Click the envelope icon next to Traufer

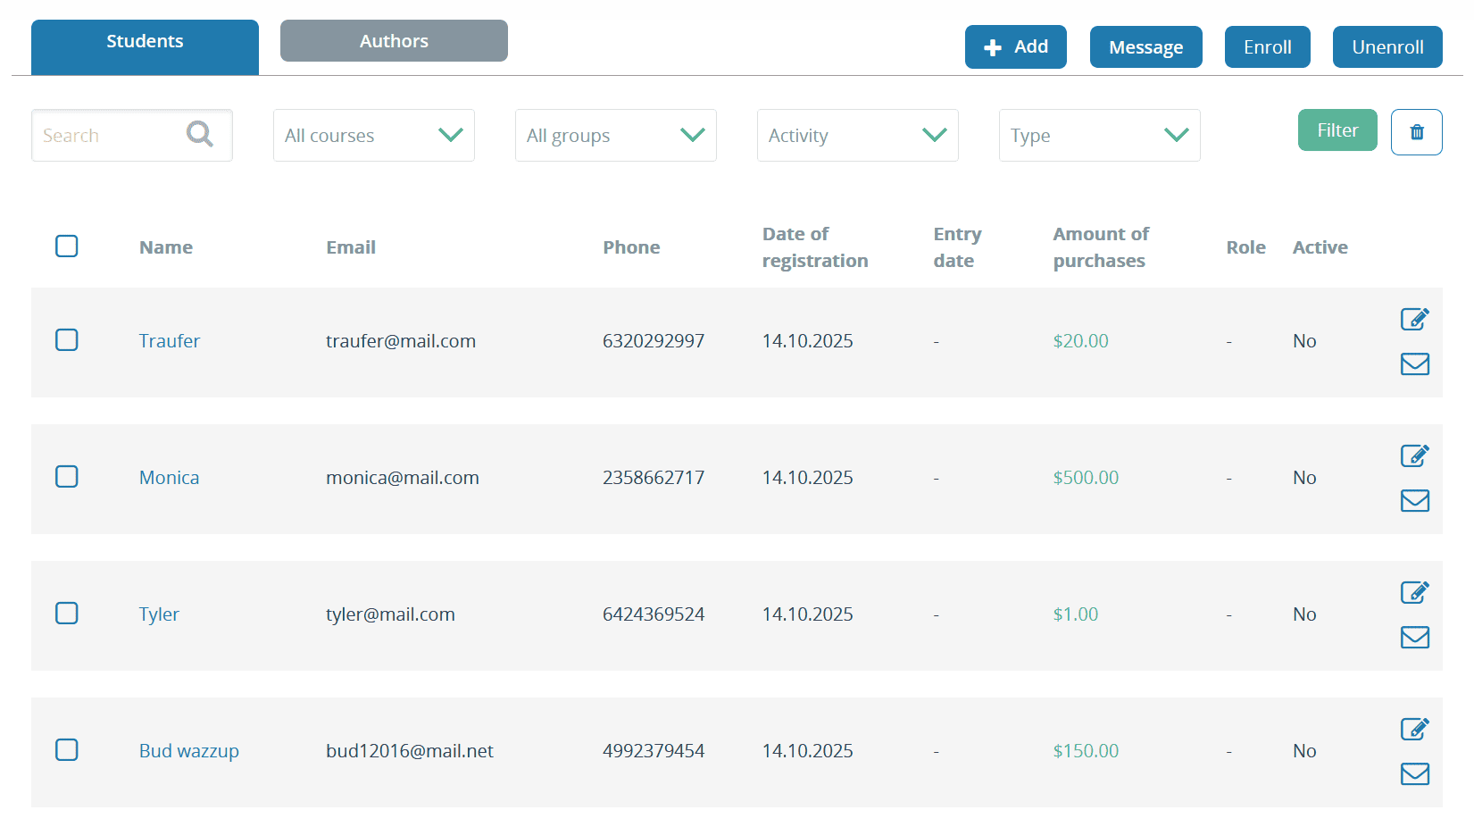pyautogui.click(x=1415, y=363)
